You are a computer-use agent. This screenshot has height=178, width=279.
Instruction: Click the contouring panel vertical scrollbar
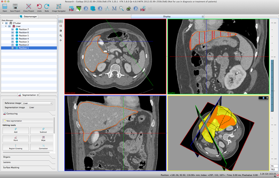click(x=54, y=126)
